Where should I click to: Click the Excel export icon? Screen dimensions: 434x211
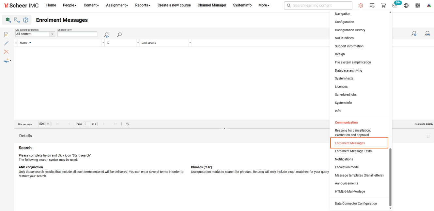(x=8, y=20)
